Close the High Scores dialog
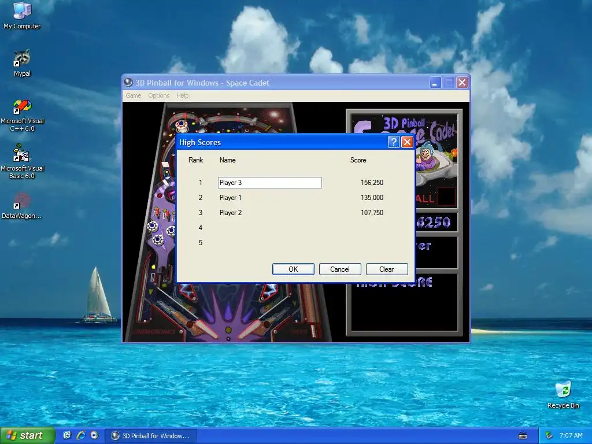This screenshot has height=444, width=592. tap(407, 142)
